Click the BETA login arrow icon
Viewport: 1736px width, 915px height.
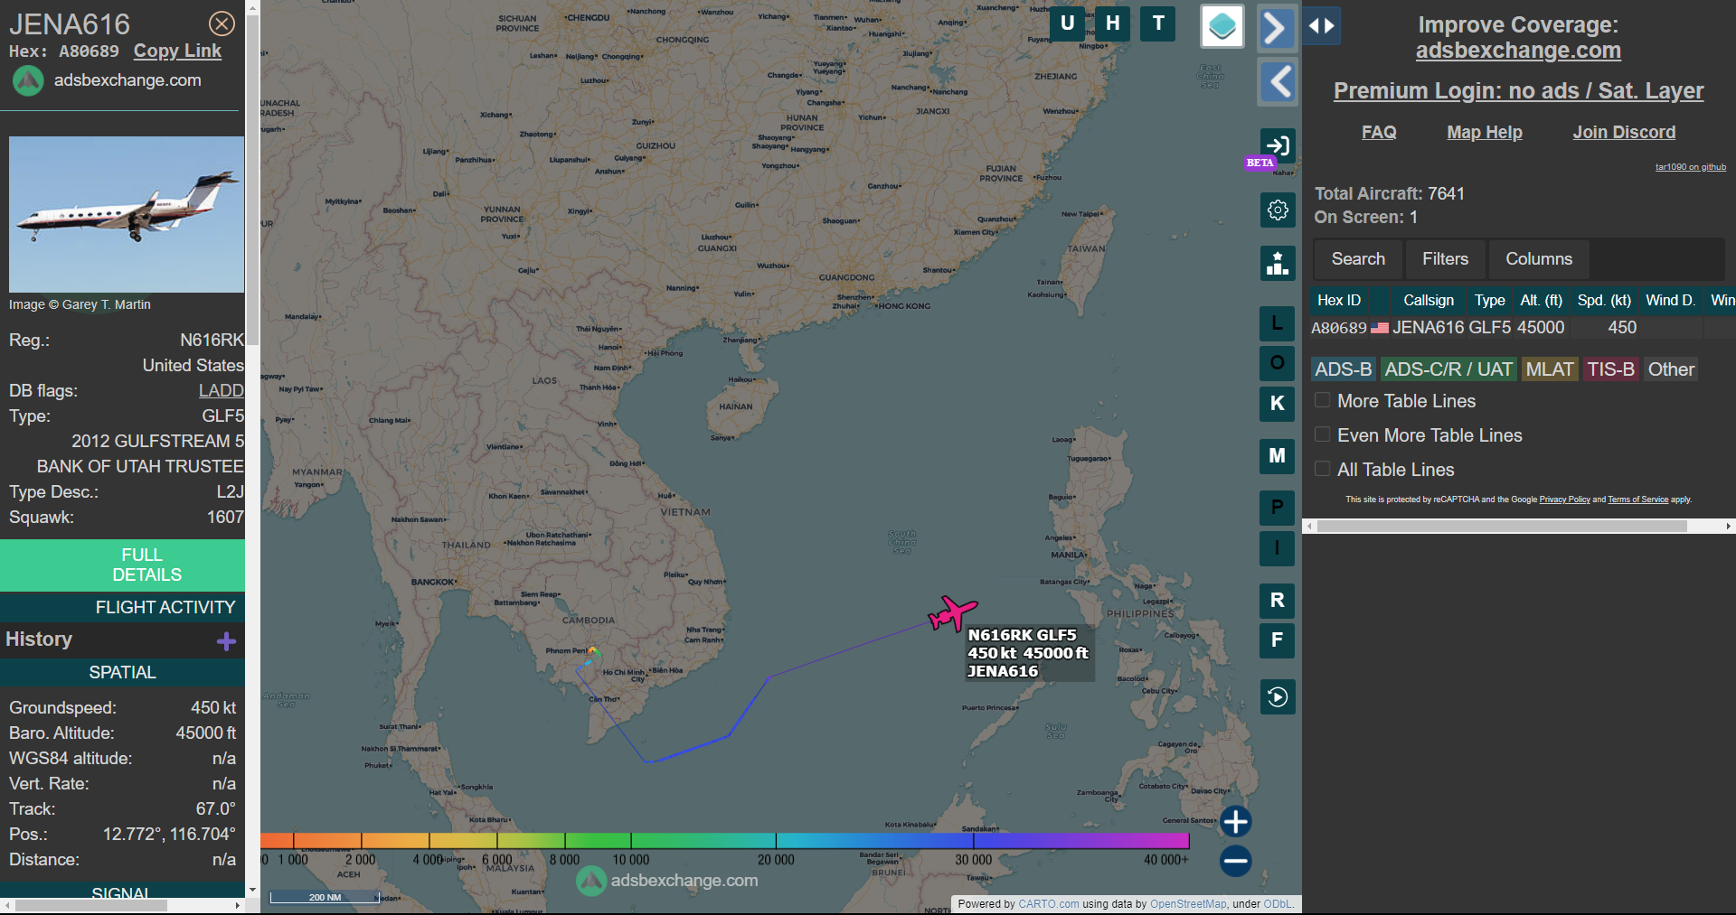click(x=1278, y=145)
